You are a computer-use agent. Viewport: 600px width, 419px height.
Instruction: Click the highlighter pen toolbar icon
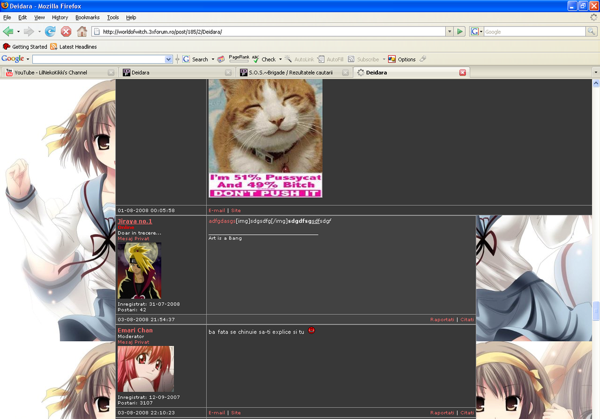[423, 59]
